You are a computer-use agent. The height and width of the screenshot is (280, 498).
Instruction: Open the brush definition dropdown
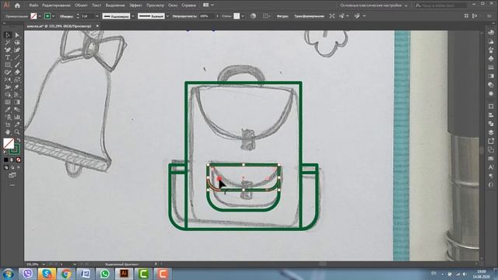(x=167, y=16)
